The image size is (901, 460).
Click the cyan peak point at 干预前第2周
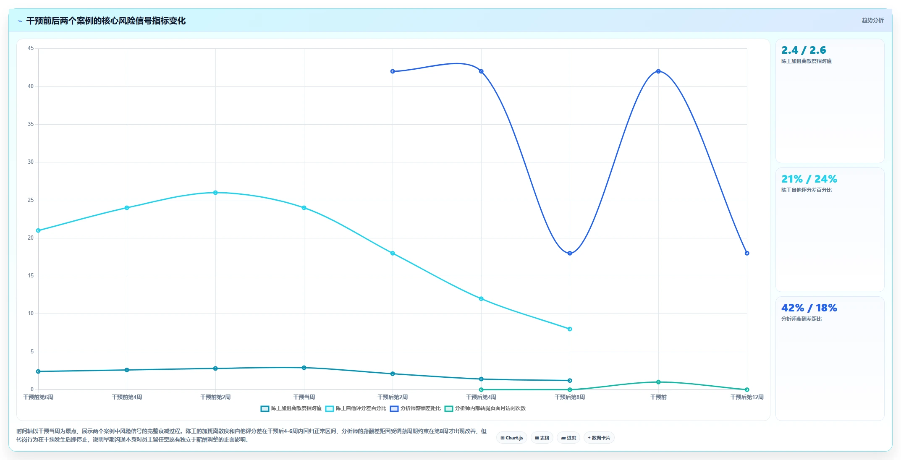pyautogui.click(x=215, y=193)
